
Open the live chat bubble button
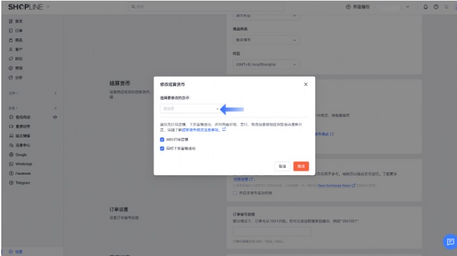[450, 242]
